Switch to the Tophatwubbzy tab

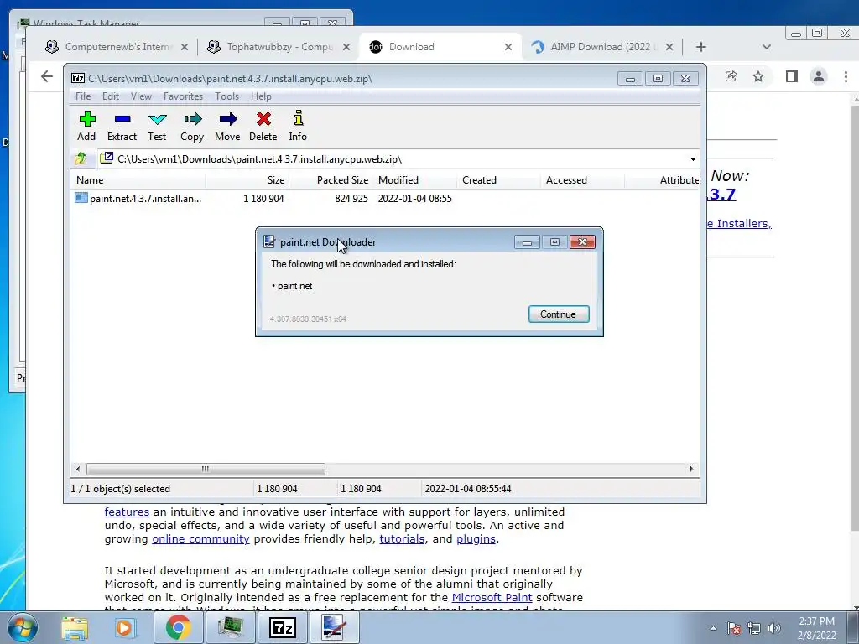point(279,47)
